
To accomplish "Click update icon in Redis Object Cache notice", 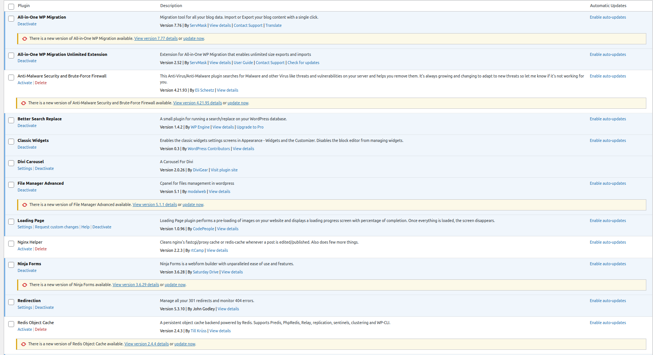I will coord(23,344).
